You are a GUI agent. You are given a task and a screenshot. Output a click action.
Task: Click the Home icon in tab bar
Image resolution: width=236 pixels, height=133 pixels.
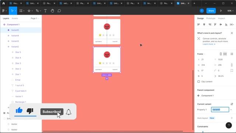pos(3,3)
